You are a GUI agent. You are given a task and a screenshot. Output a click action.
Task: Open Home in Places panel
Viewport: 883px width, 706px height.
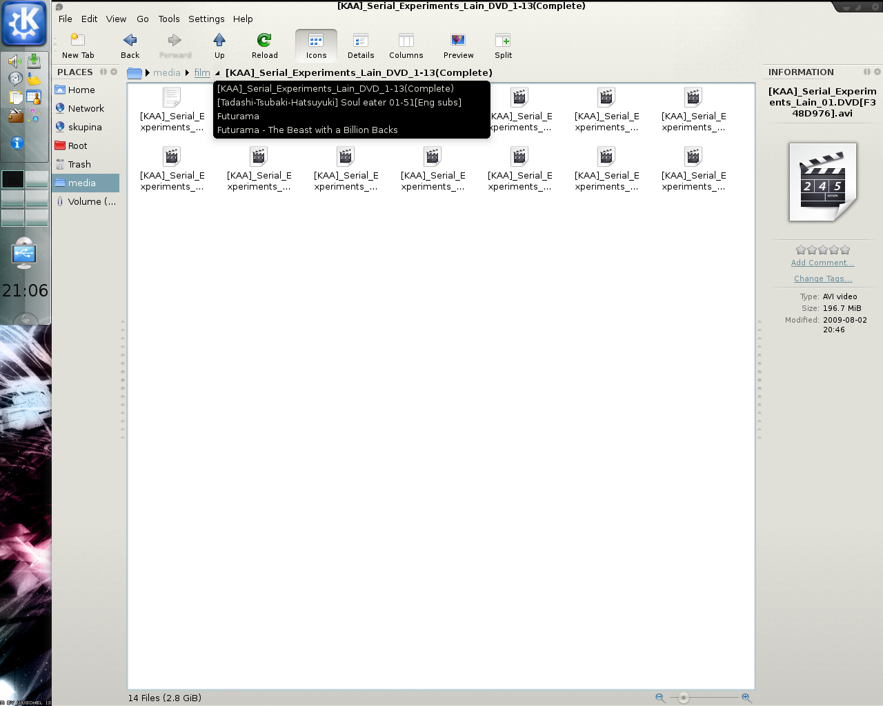coord(86,90)
